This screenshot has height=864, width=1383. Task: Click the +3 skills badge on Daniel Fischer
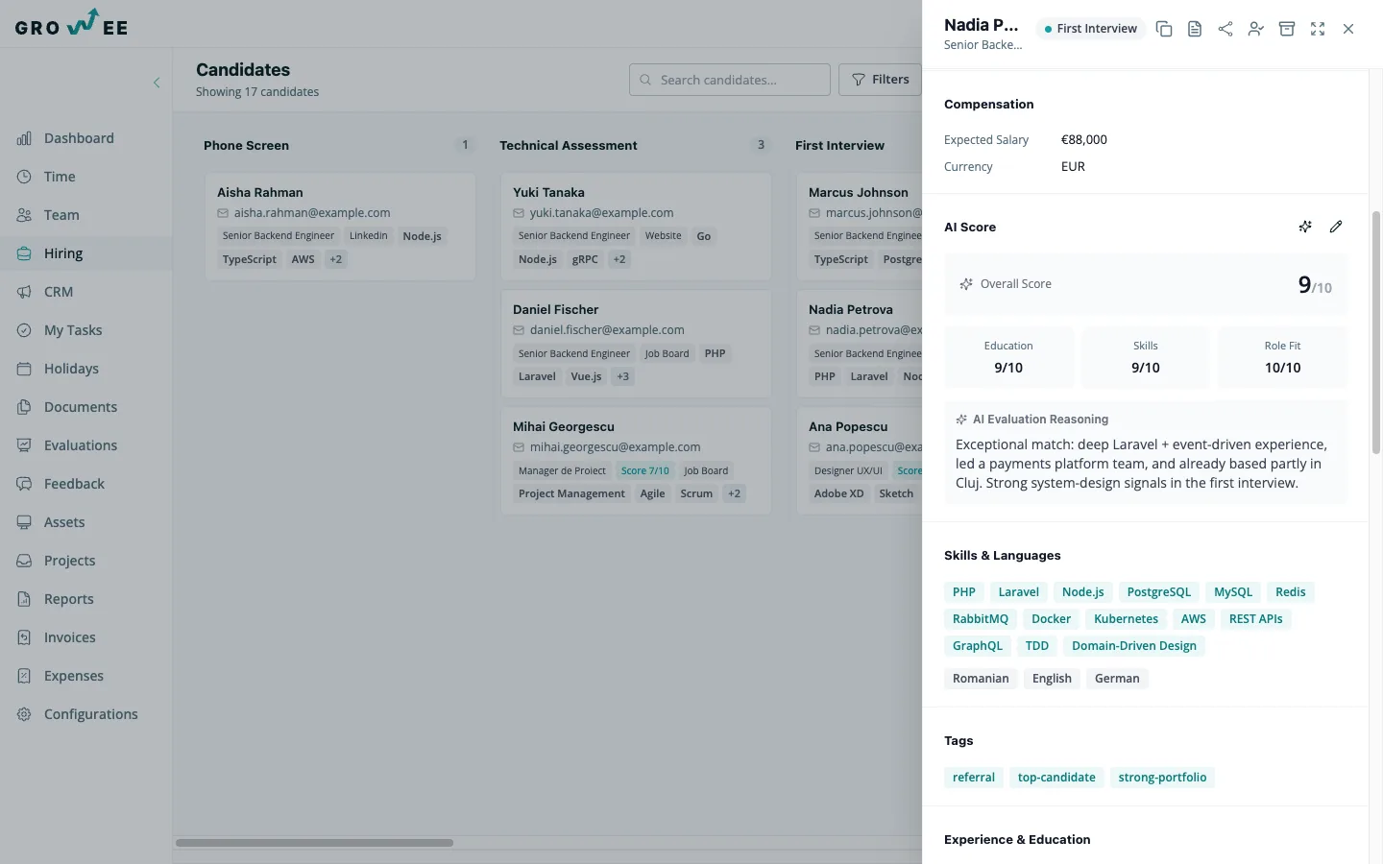[623, 376]
